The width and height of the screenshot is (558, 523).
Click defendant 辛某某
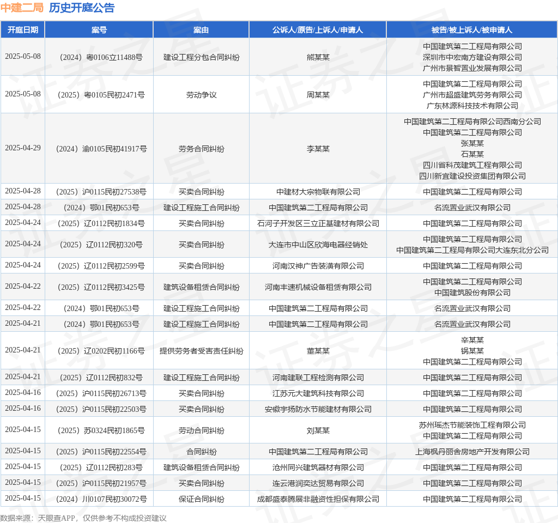[472, 340]
